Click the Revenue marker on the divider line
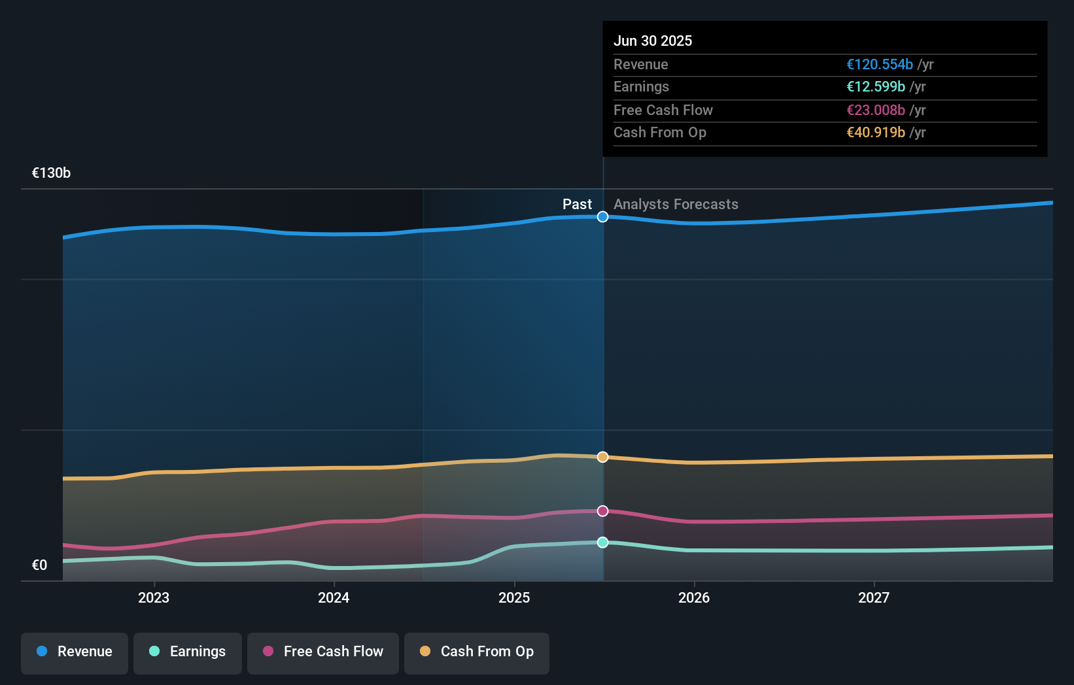Viewport: 1074px width, 685px height. [602, 216]
